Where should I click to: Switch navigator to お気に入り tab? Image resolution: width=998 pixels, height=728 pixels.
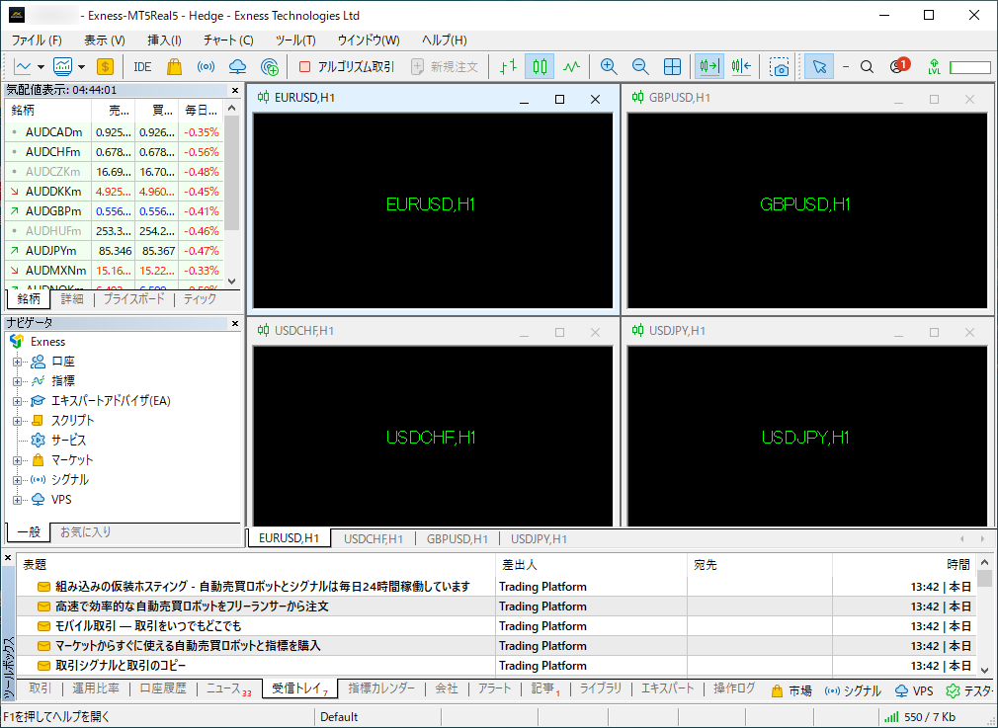(85, 532)
